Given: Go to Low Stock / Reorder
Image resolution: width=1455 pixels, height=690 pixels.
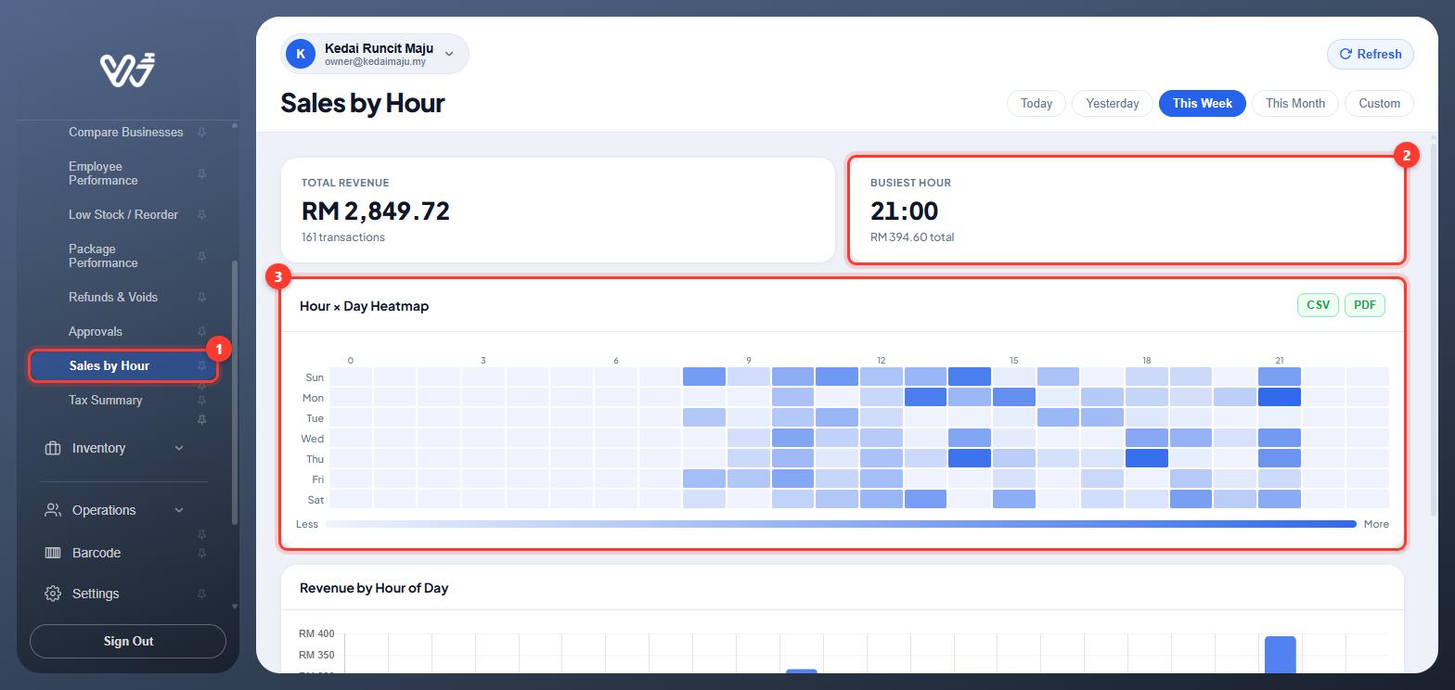Looking at the screenshot, I should pos(123,214).
